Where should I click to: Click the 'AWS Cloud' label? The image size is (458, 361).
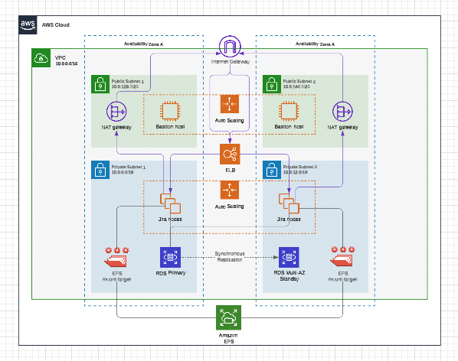coord(55,25)
